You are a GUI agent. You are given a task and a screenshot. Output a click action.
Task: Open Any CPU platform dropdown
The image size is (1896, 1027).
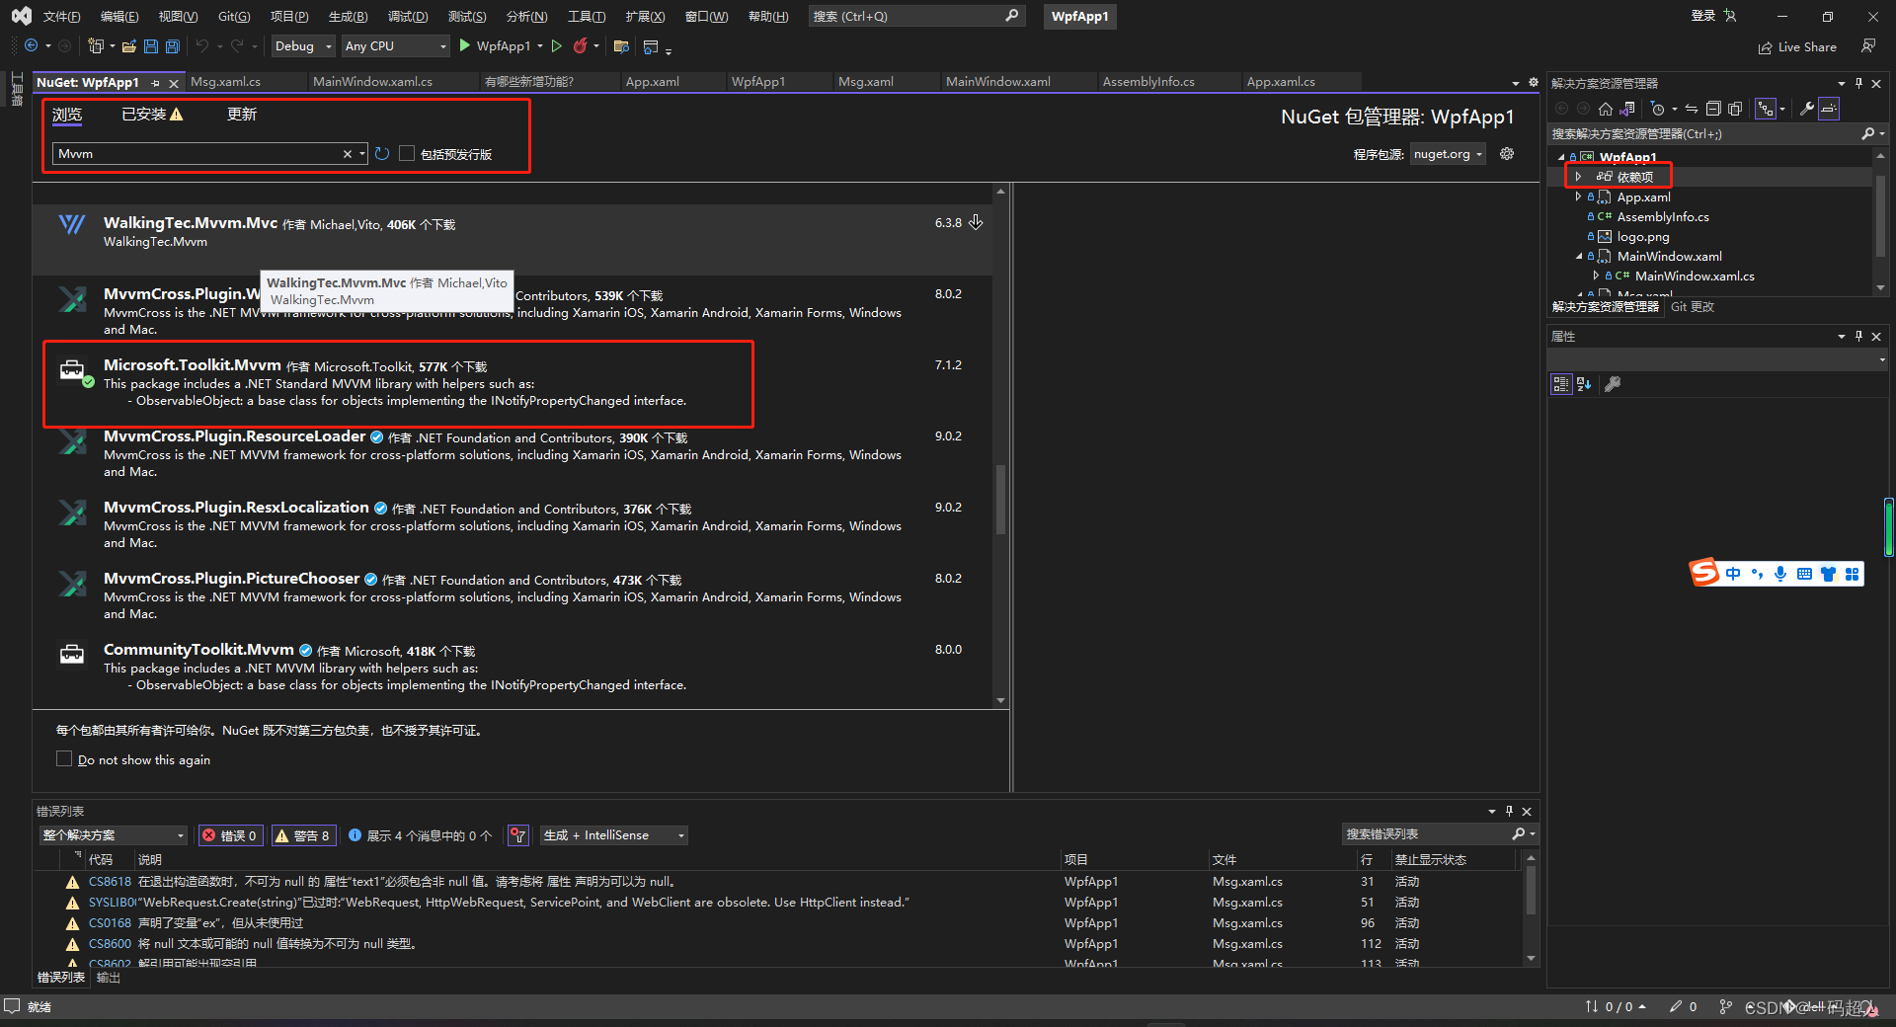tap(395, 46)
